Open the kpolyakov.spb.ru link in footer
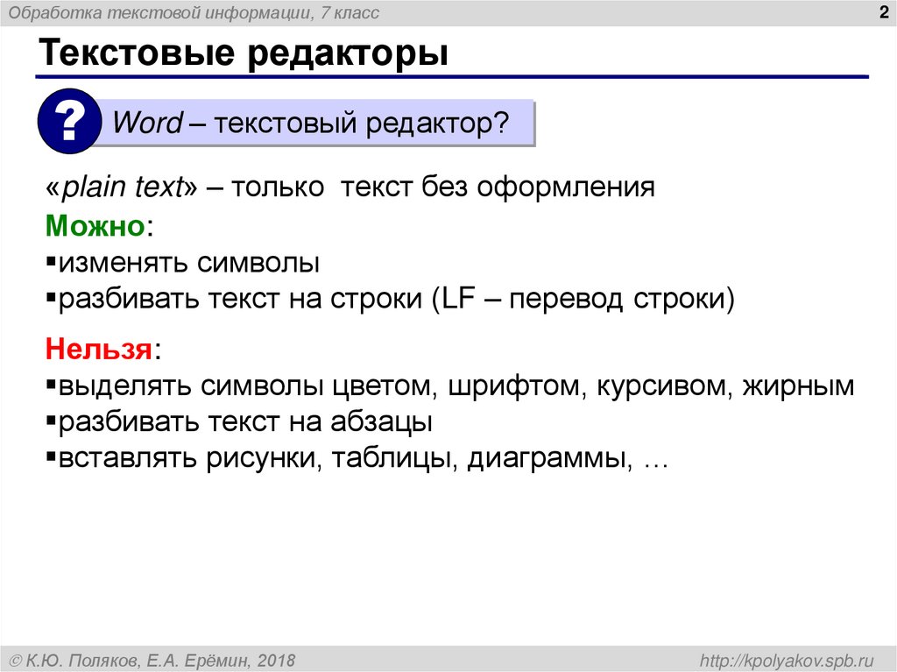The image size is (897, 672). [787, 661]
